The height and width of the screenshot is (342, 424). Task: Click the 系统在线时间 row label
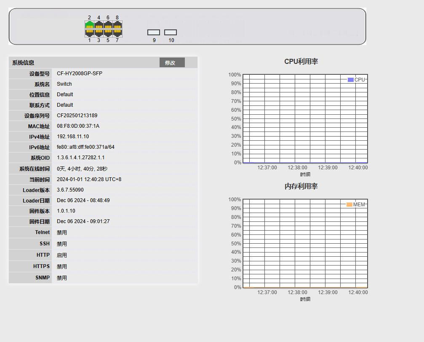[x=35, y=169]
